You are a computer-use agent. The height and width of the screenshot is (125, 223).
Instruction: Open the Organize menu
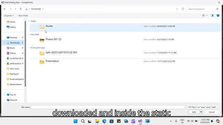click(9, 16)
